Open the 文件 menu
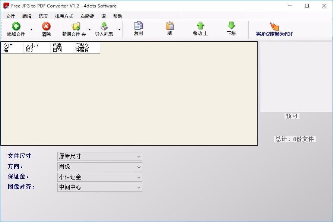The image size is (333, 222). click(10, 16)
